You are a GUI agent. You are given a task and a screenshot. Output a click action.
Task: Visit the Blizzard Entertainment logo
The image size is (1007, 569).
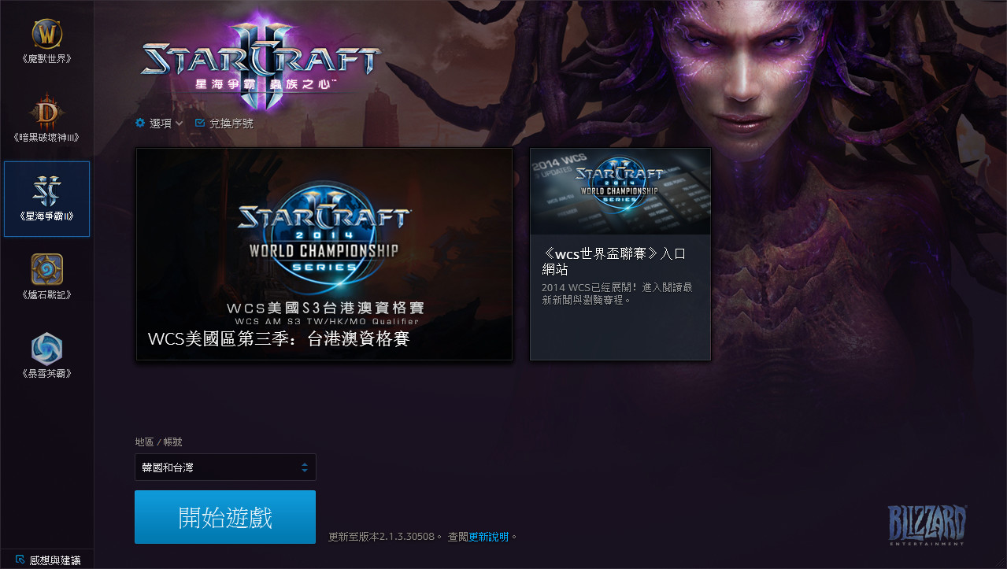tap(927, 526)
